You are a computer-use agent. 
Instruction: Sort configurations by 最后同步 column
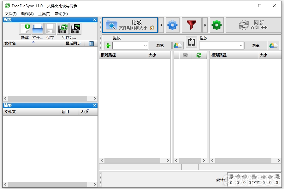pos(74,43)
